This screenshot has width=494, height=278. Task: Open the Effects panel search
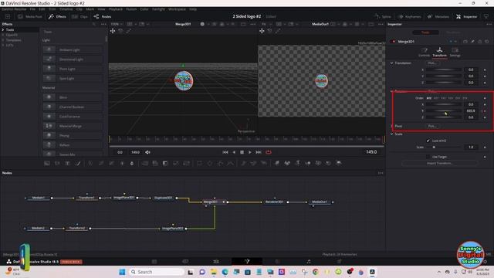94,24
